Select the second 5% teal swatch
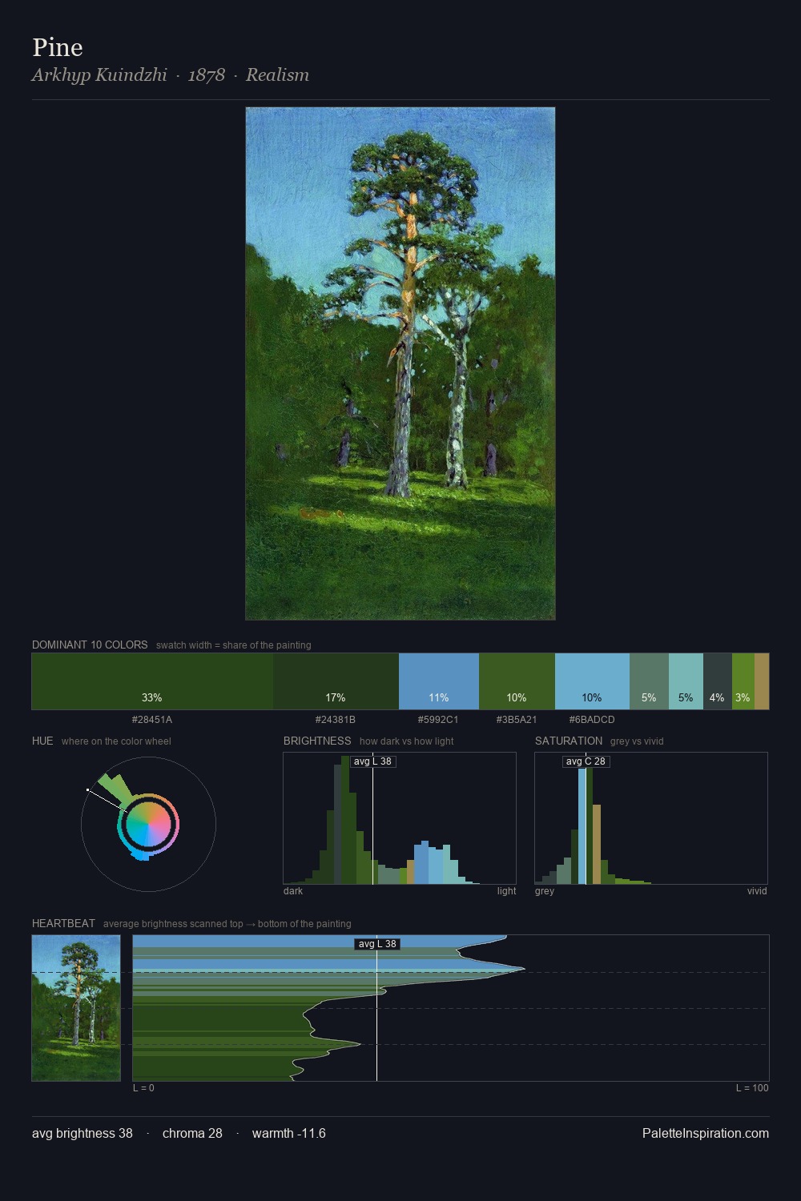Viewport: 801px width, 1201px height. point(686,681)
